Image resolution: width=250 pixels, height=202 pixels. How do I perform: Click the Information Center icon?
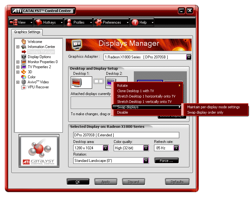[x=24, y=47]
